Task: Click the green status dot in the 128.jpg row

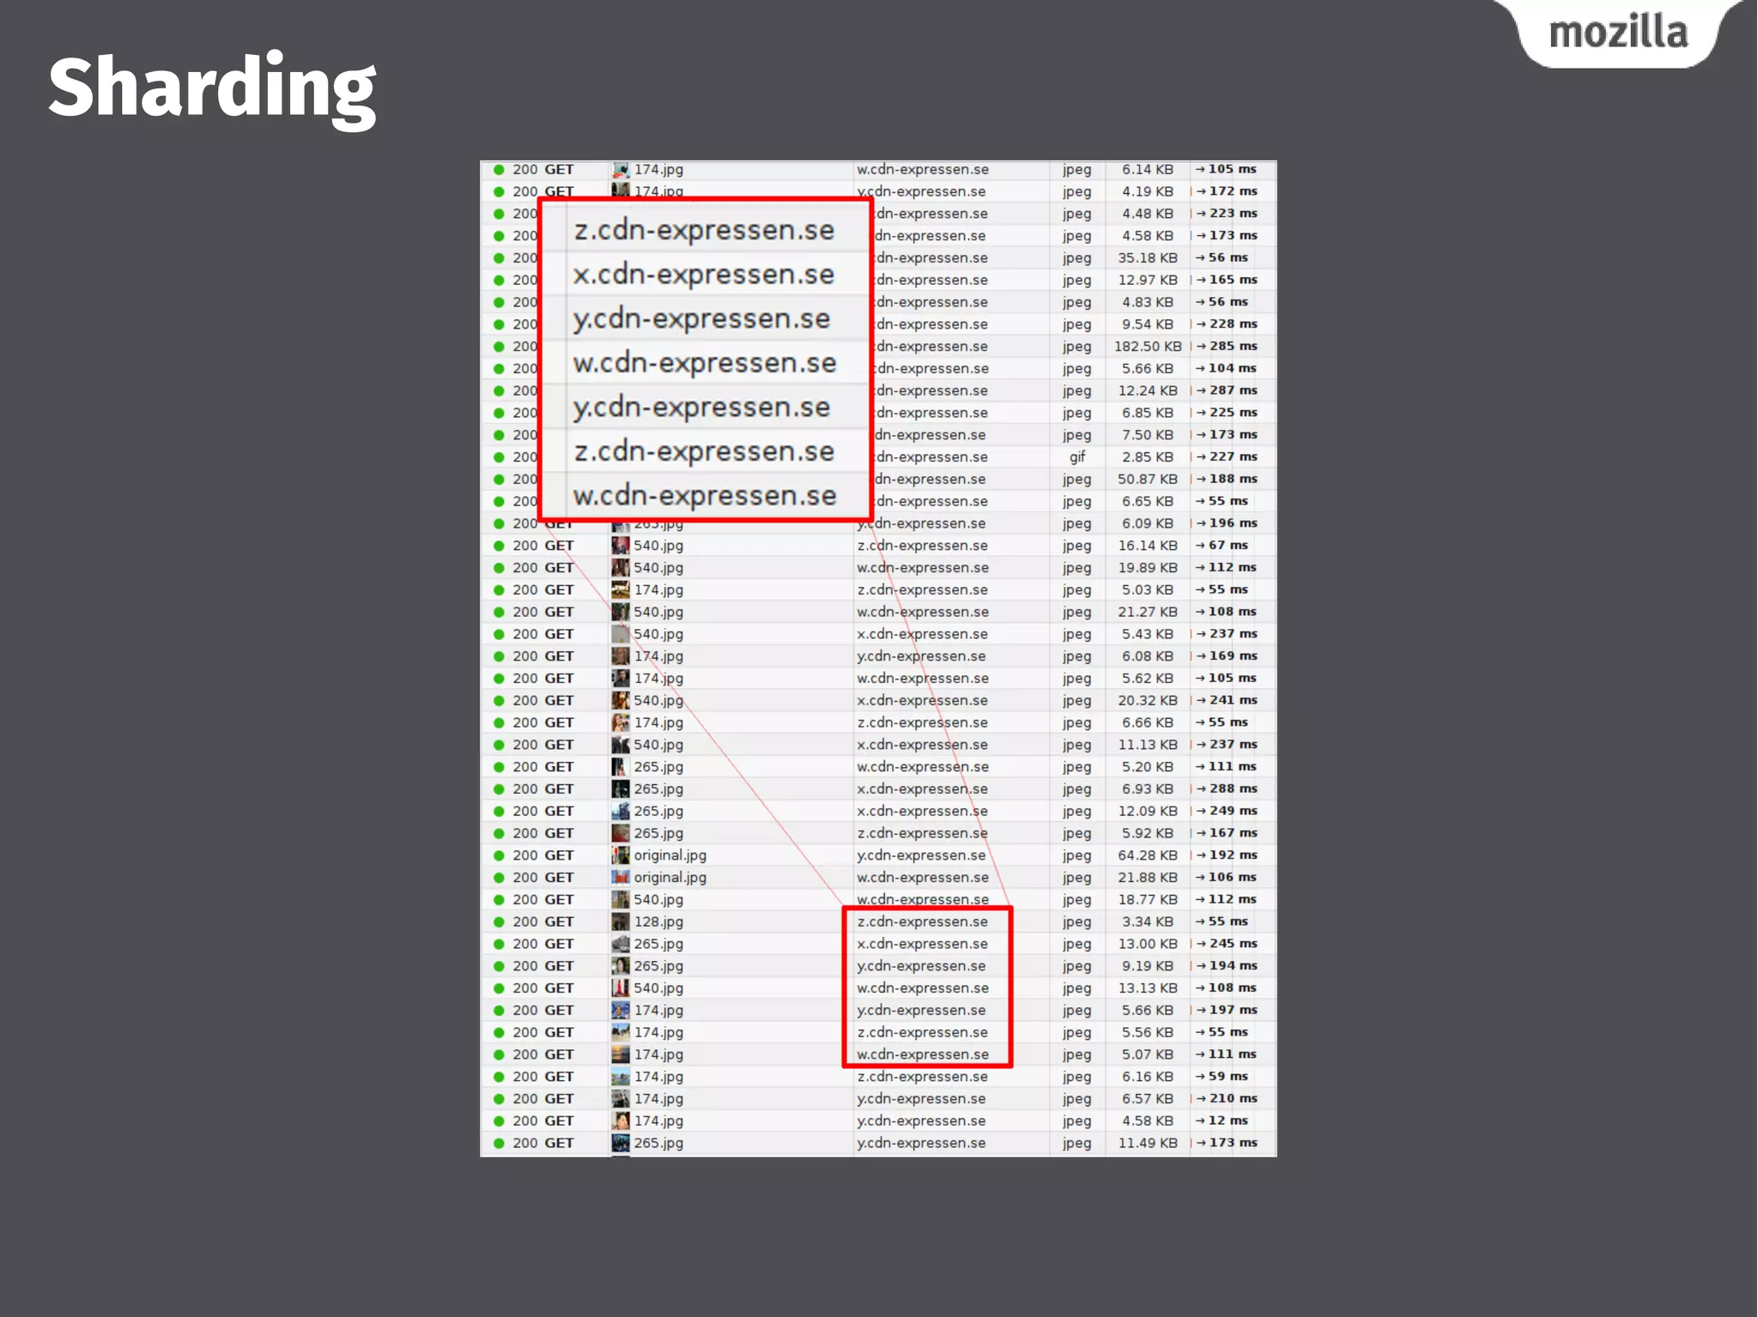Action: [499, 922]
